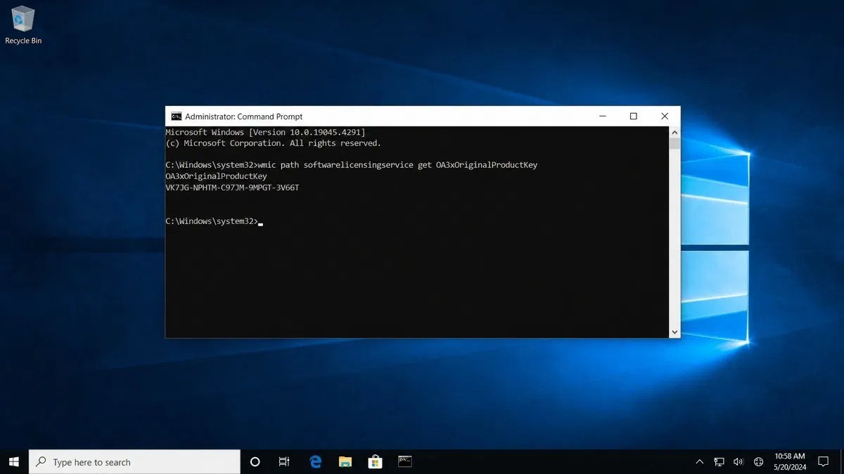Image resolution: width=844 pixels, height=474 pixels.
Task: Open Task View on the taskbar
Action: (x=284, y=461)
